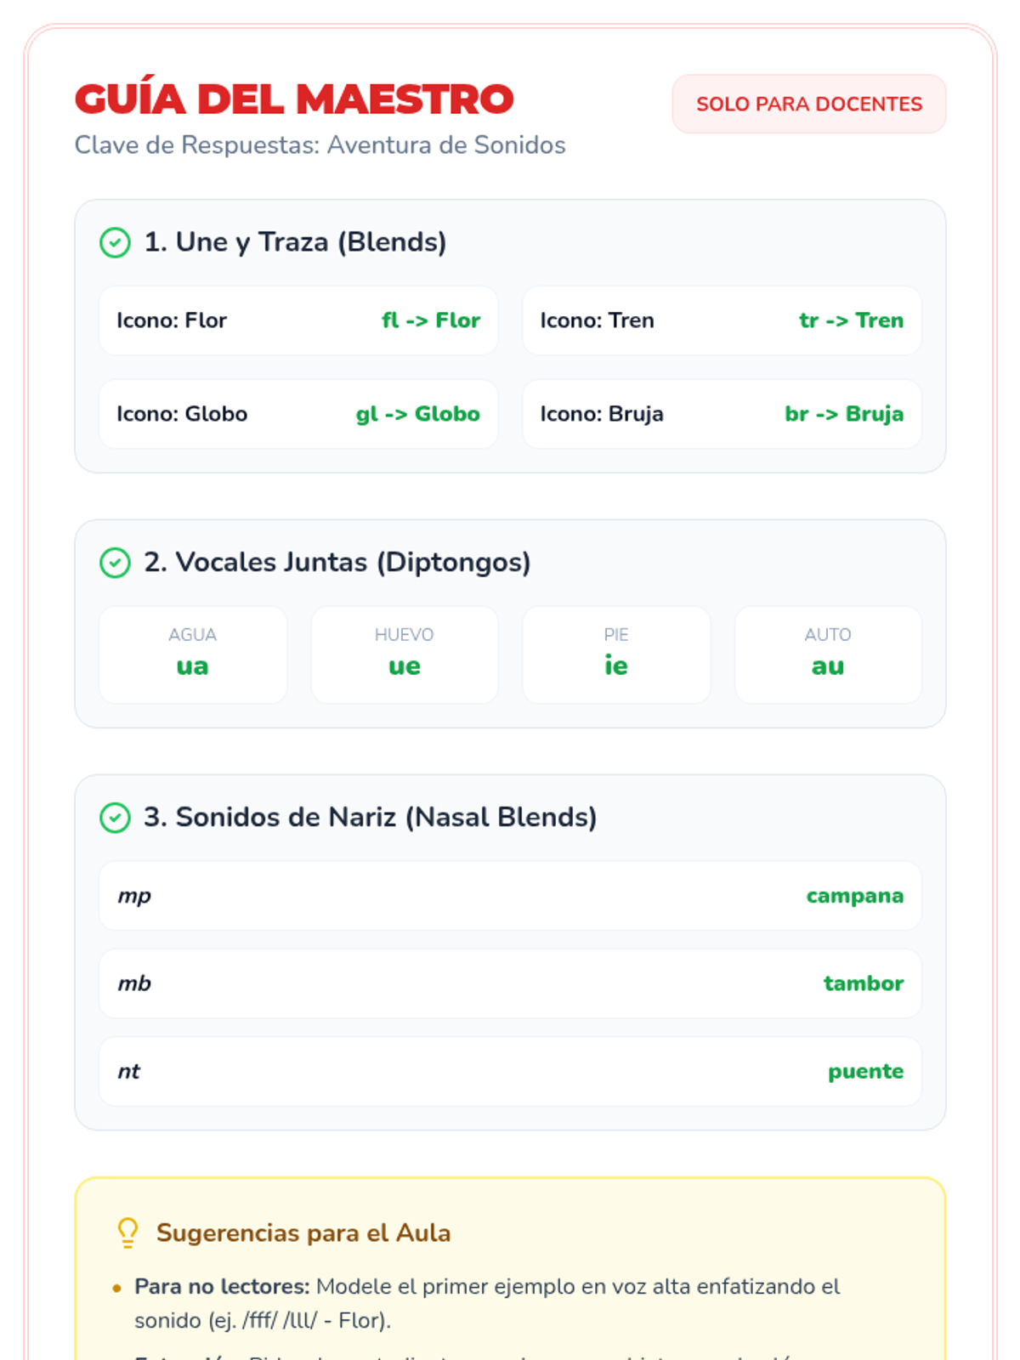This screenshot has height=1360, width=1020.
Task: Click the Sugerencias para el Aula heading
Action: pos(303,1232)
